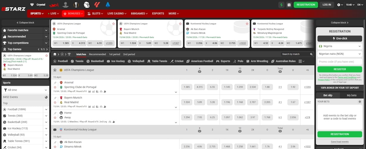
Task: Switch to the My bets tab
Action: coord(352,95)
